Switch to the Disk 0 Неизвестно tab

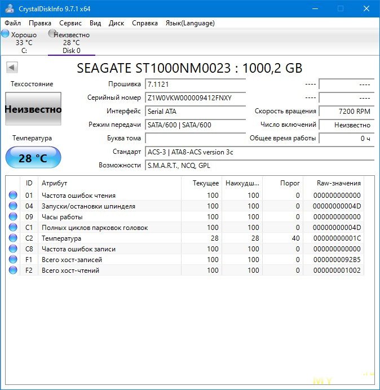coord(71,42)
